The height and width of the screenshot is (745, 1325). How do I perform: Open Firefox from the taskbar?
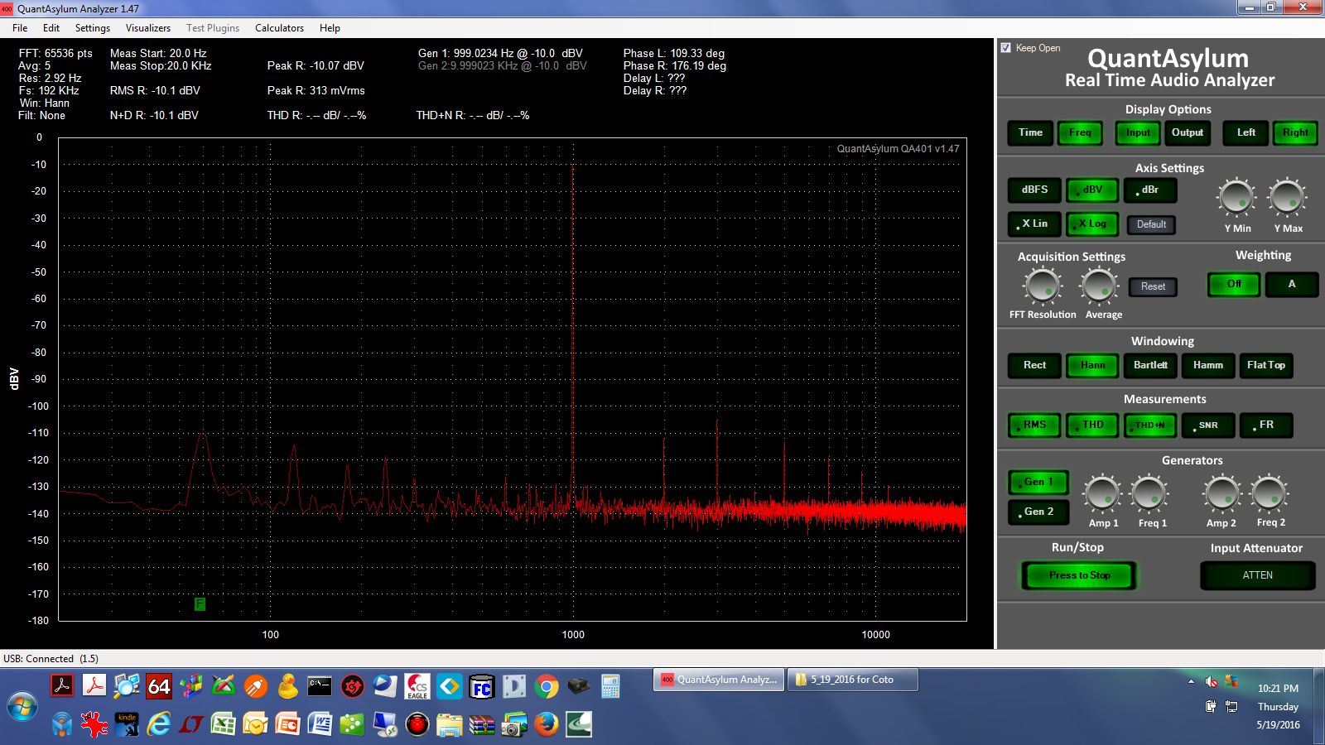(x=546, y=725)
